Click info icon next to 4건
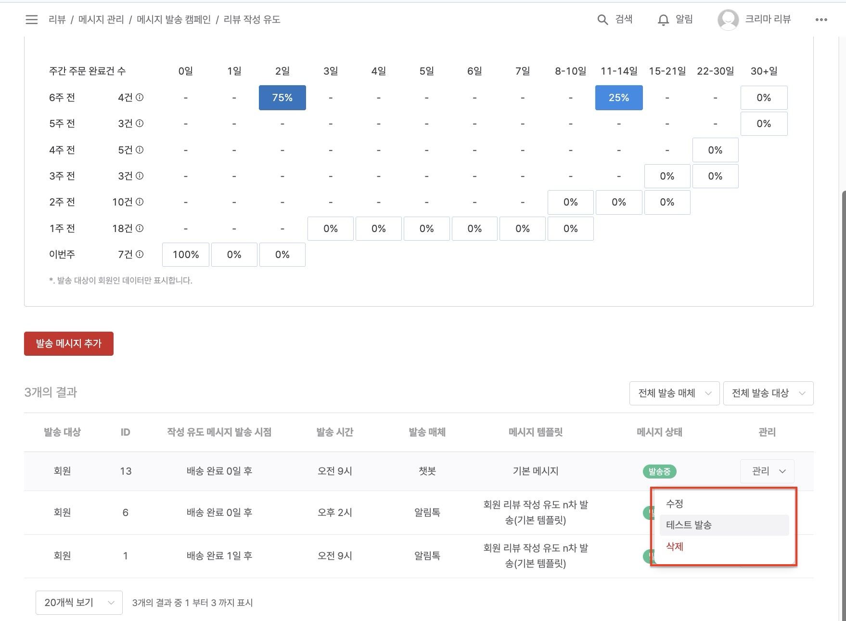The image size is (846, 621). [x=140, y=97]
